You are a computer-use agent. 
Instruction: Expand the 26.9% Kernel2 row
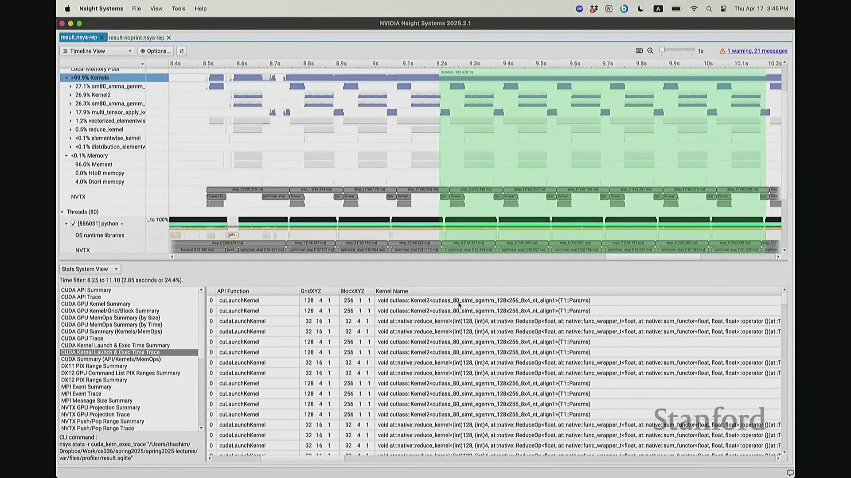click(70, 95)
